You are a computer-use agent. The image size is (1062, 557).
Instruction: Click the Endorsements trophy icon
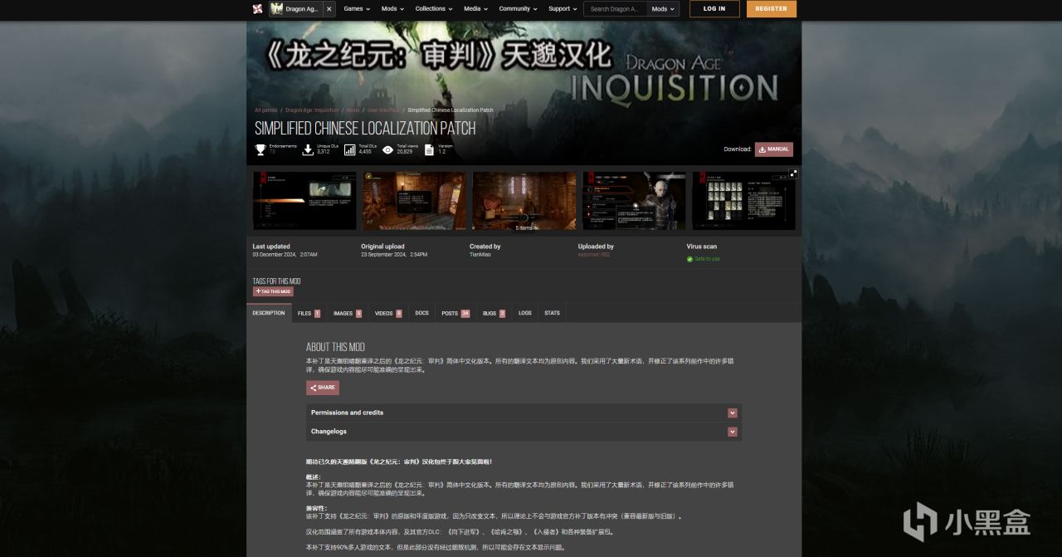tap(261, 149)
